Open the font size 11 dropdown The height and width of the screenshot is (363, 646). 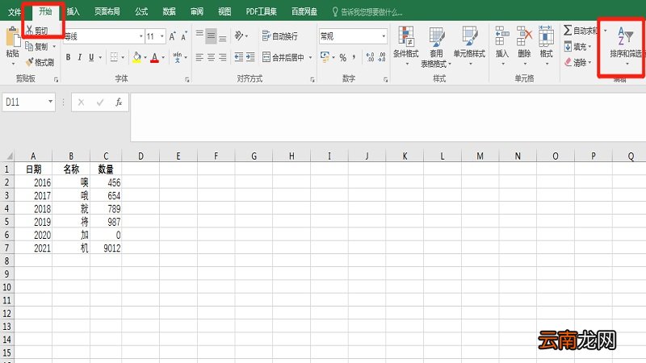(162, 36)
